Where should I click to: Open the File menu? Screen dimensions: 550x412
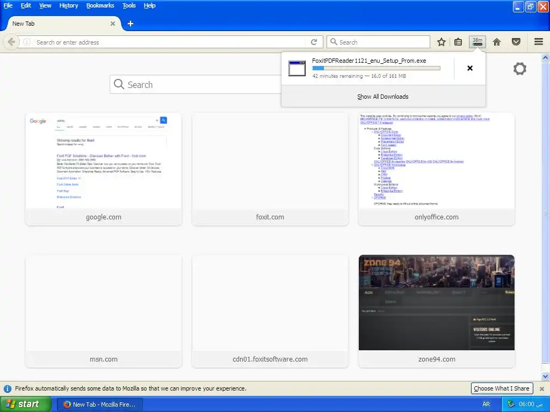click(x=8, y=5)
